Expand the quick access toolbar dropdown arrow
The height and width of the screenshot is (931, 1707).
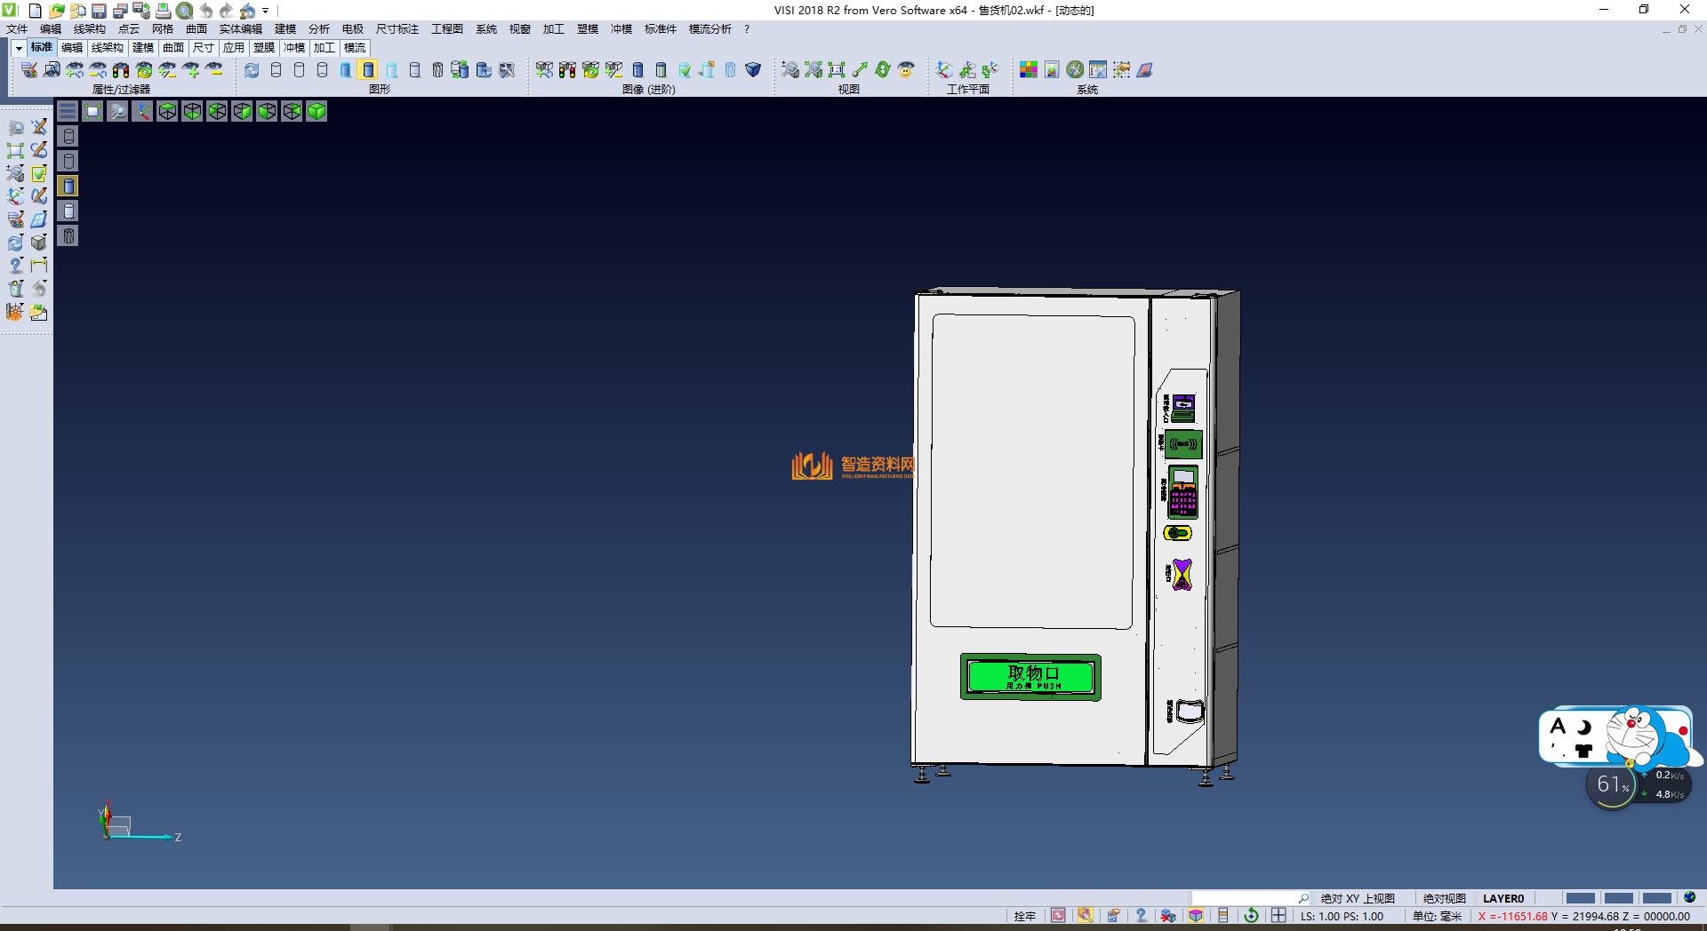click(265, 11)
